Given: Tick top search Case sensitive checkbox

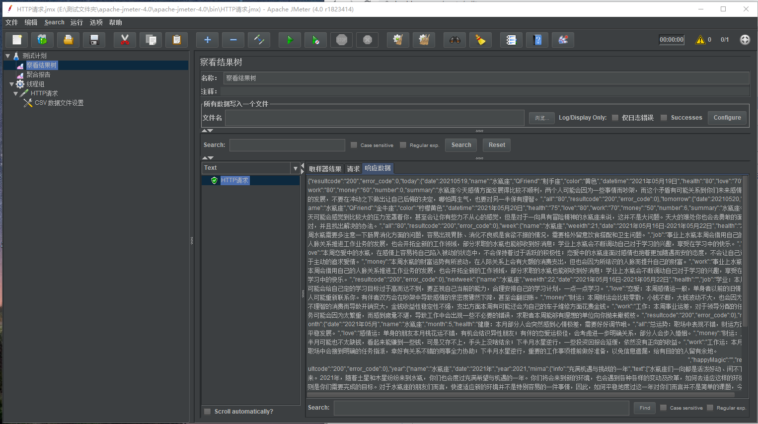Looking at the screenshot, I should [354, 145].
